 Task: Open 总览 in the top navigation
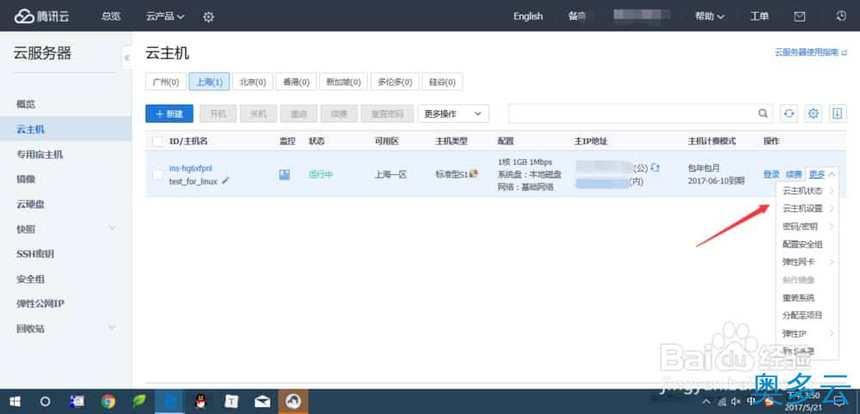111,16
